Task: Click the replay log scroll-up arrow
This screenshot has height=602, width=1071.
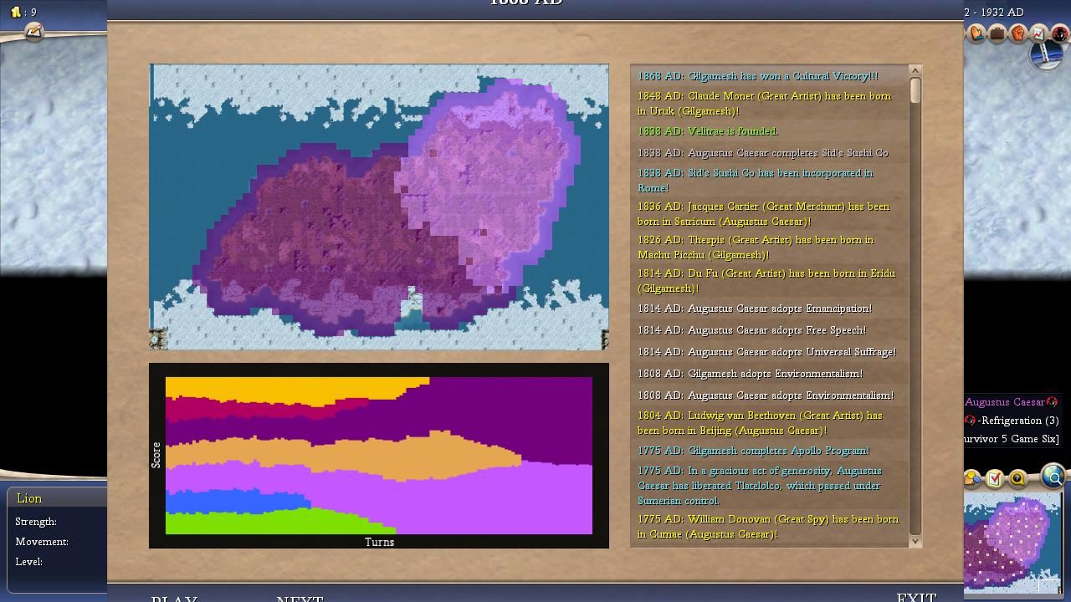Action: pyautogui.click(x=915, y=71)
